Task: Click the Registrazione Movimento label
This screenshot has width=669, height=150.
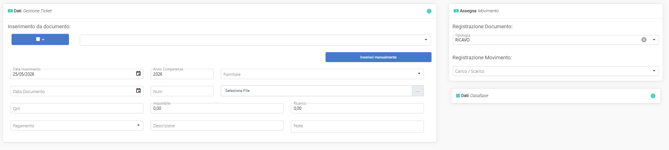Action: pyautogui.click(x=482, y=58)
